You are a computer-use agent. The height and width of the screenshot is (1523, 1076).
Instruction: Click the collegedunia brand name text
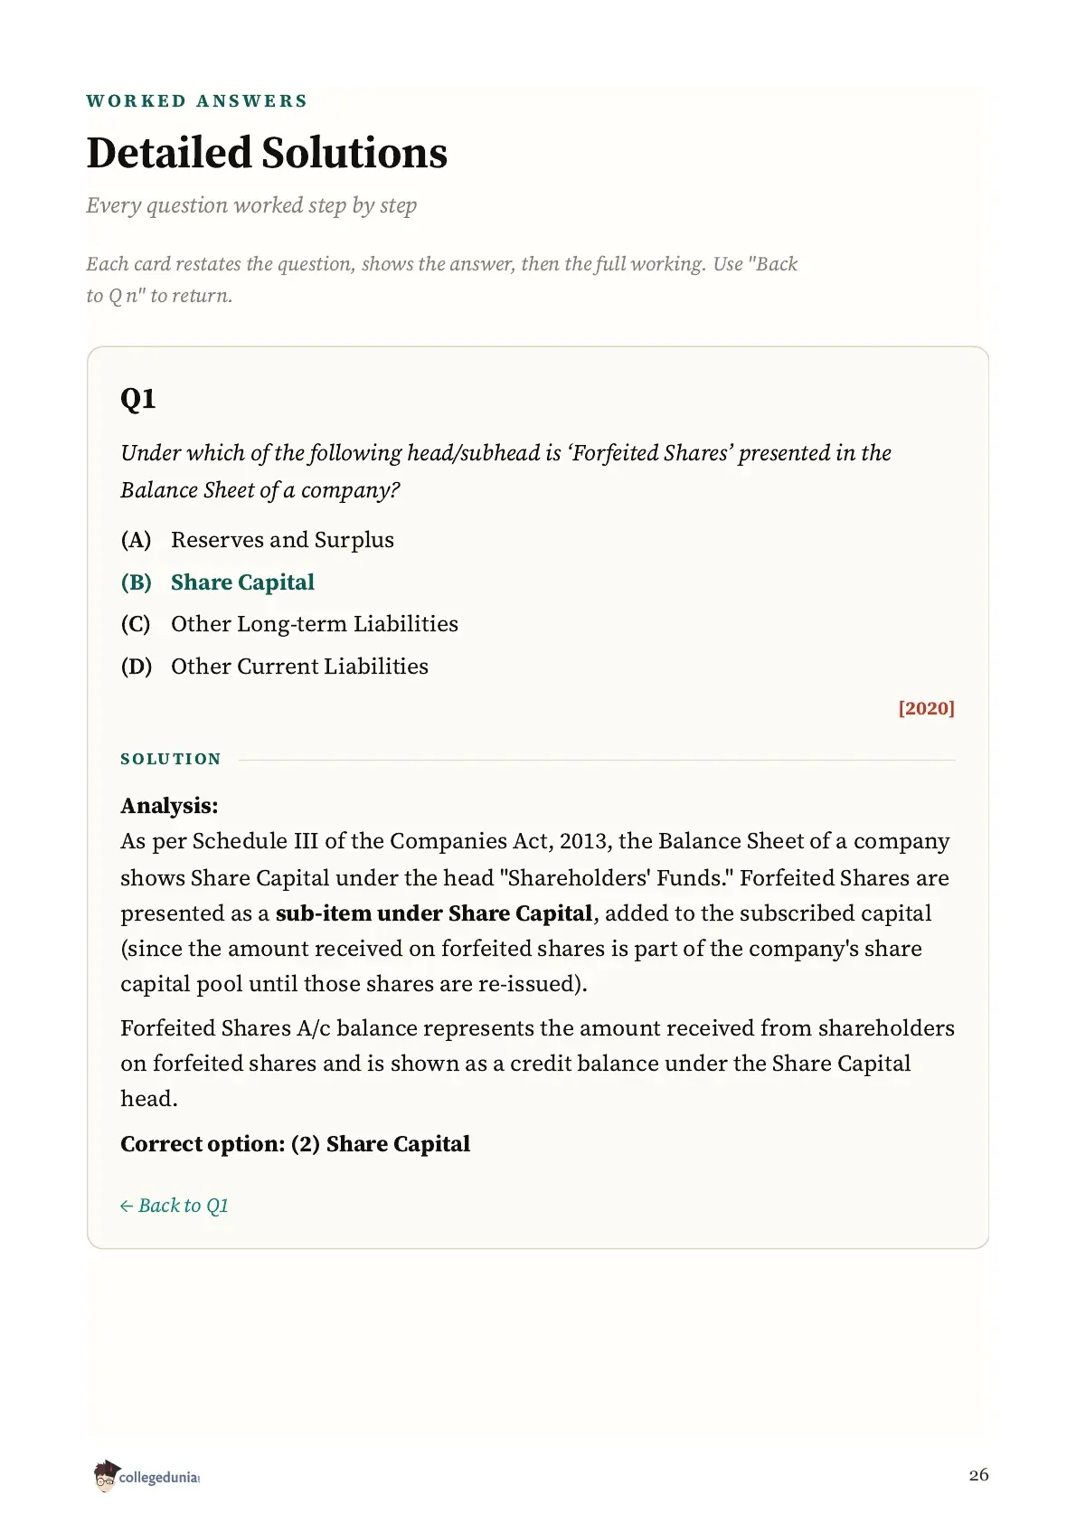(159, 1478)
